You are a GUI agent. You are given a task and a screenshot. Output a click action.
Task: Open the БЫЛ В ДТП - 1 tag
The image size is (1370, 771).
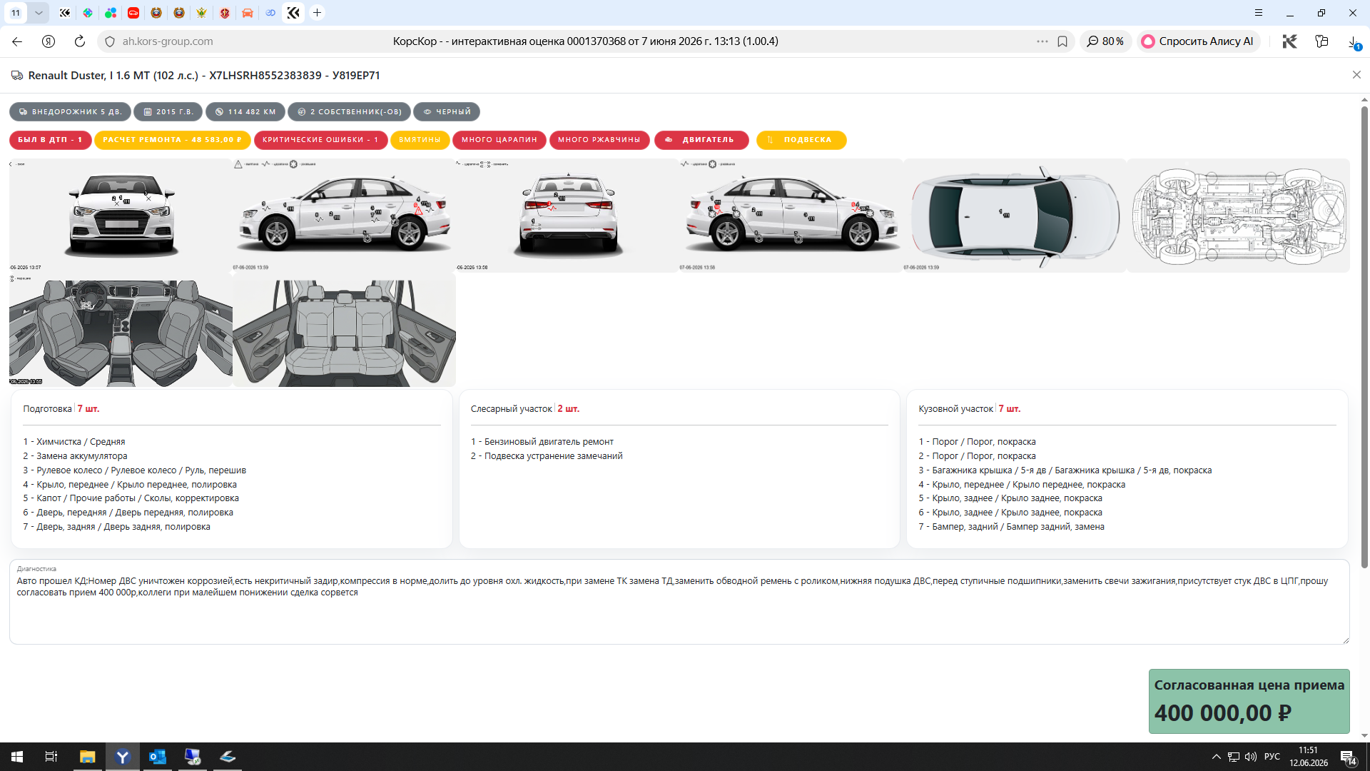pyautogui.click(x=50, y=140)
